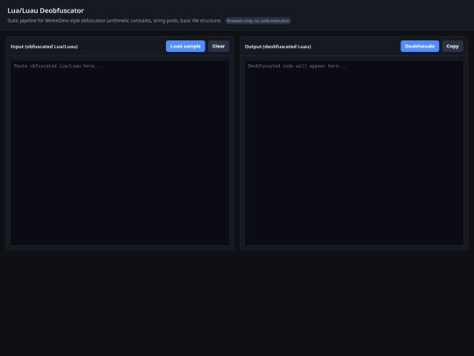Focus the obfuscated Lua input textarea
This screenshot has width=474, height=356.
[x=119, y=153]
